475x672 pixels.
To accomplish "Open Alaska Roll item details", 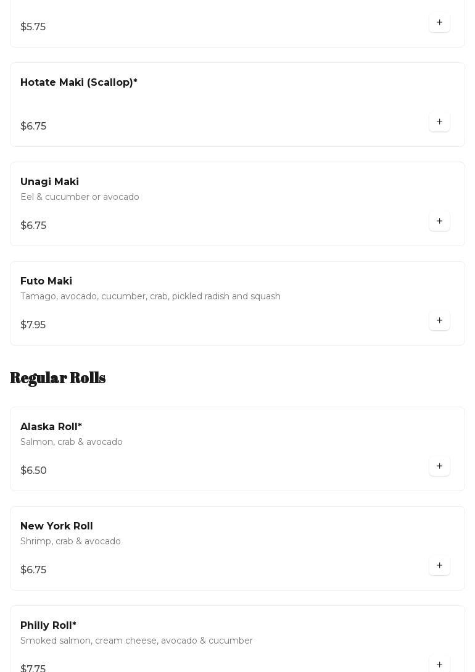I will point(51,427).
